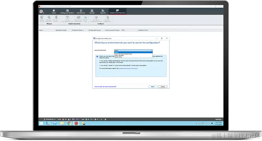Select the Instant Cloud Recovery tab
Viewport: 262px width, 141px height.
point(118,11)
